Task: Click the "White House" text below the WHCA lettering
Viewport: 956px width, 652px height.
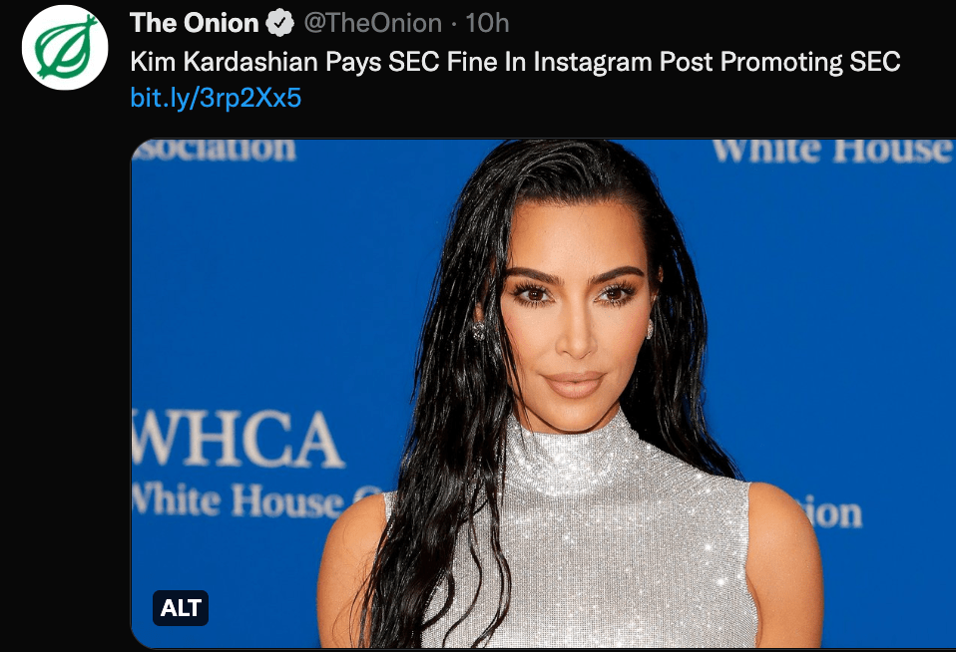Action: click(238, 499)
